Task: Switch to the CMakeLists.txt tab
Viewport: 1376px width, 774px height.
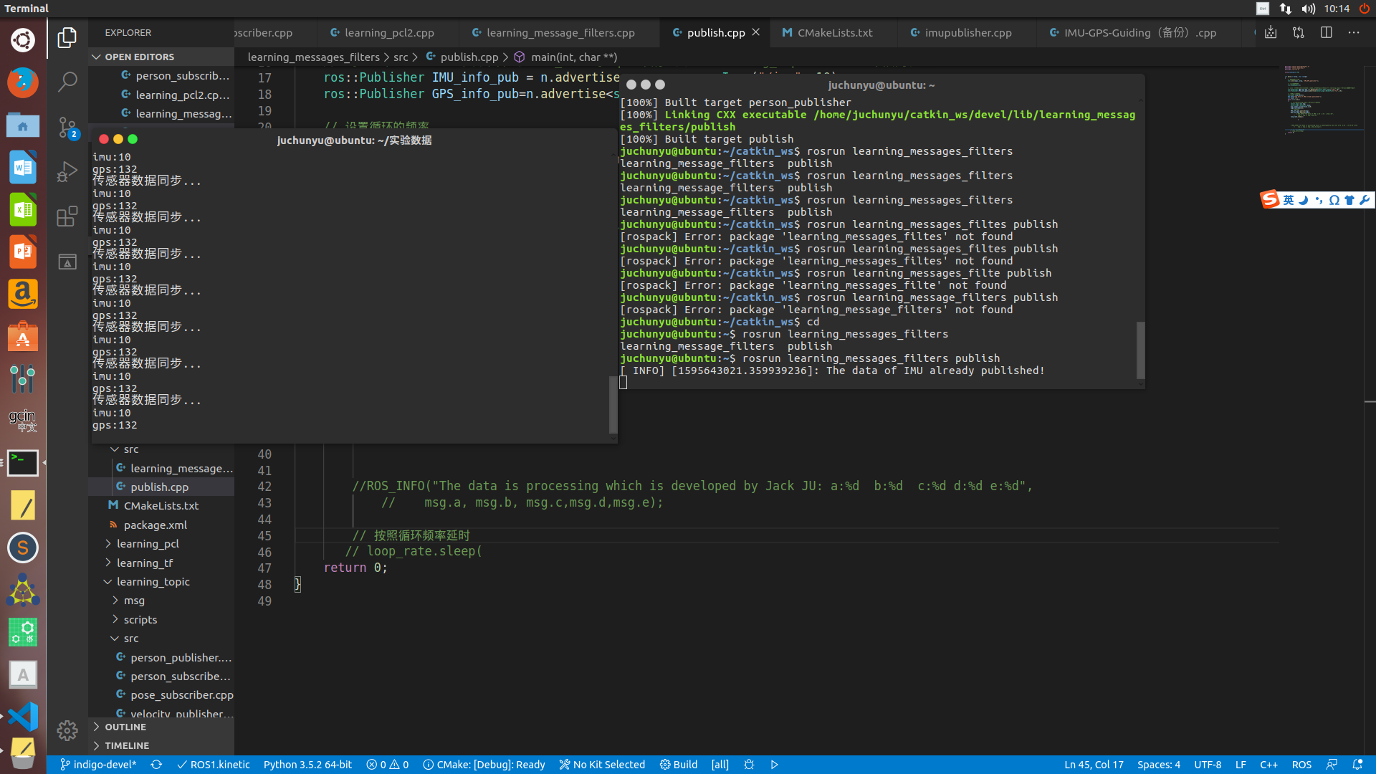Action: pos(834,33)
